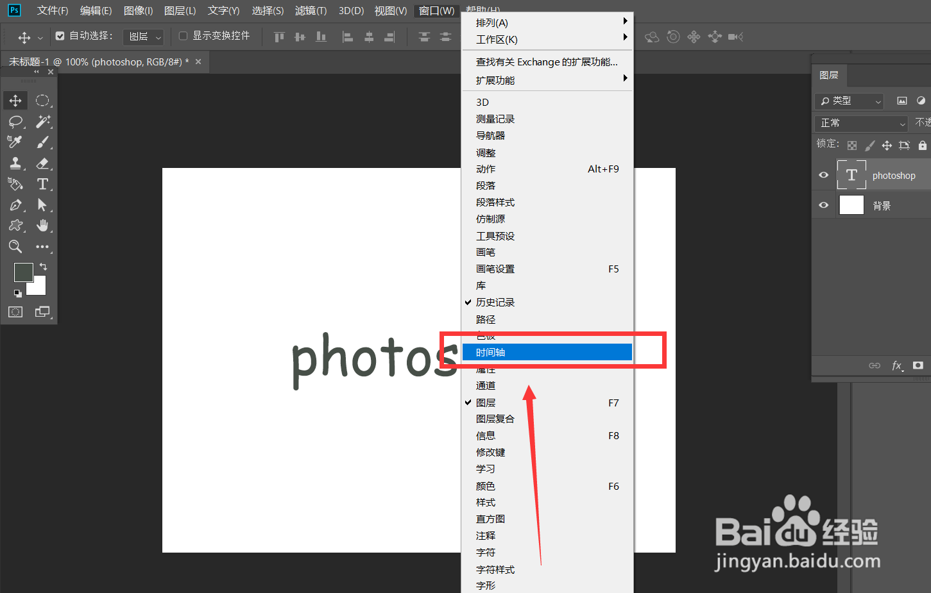Select the Clone Stamp tool
931x593 pixels.
pos(15,163)
